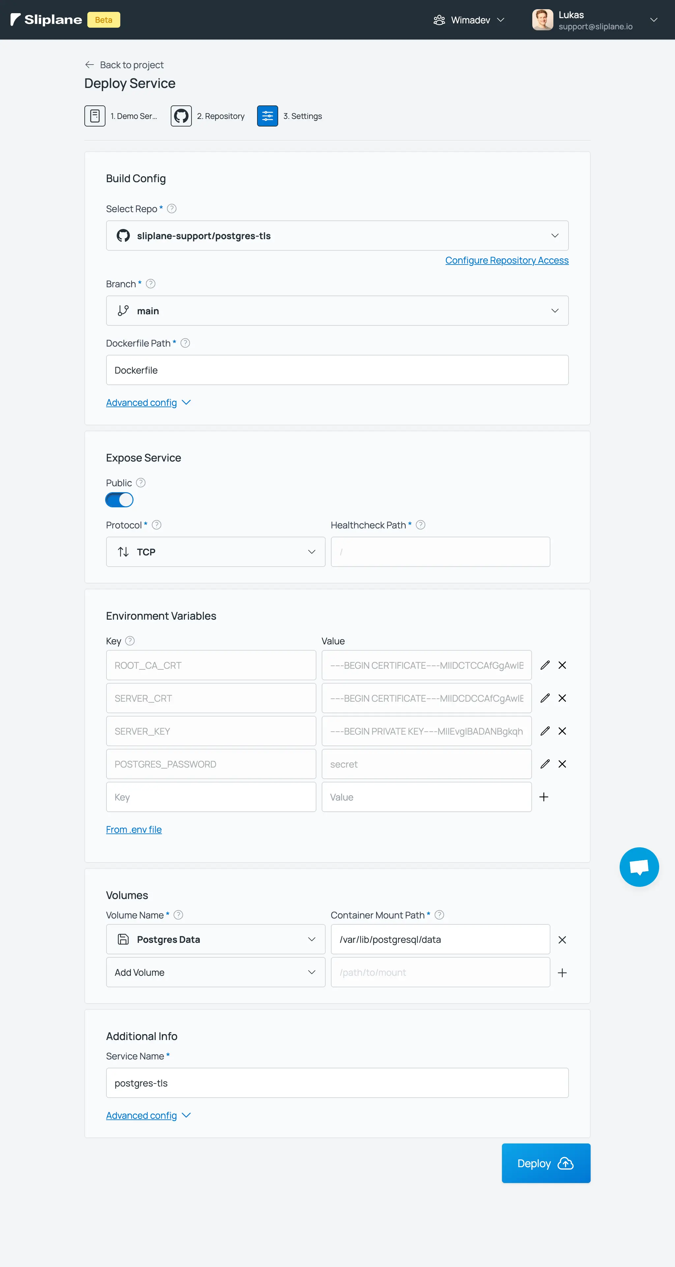Import variables via From .env file
675x1267 pixels.
click(134, 830)
